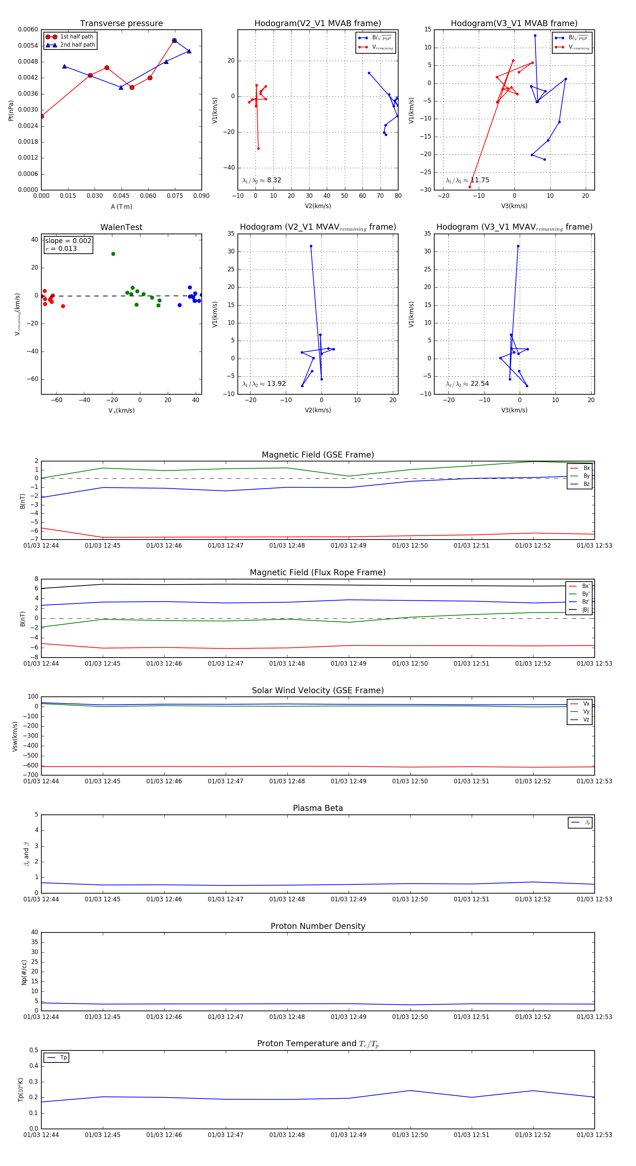The width and height of the screenshot is (636, 1166).
Task: Click the λ1/λ3 ≈ 11.75 annotation
Action: [x=467, y=180]
